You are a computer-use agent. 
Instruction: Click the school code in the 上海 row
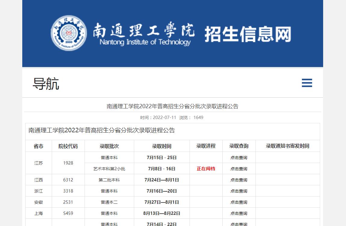coord(68,213)
